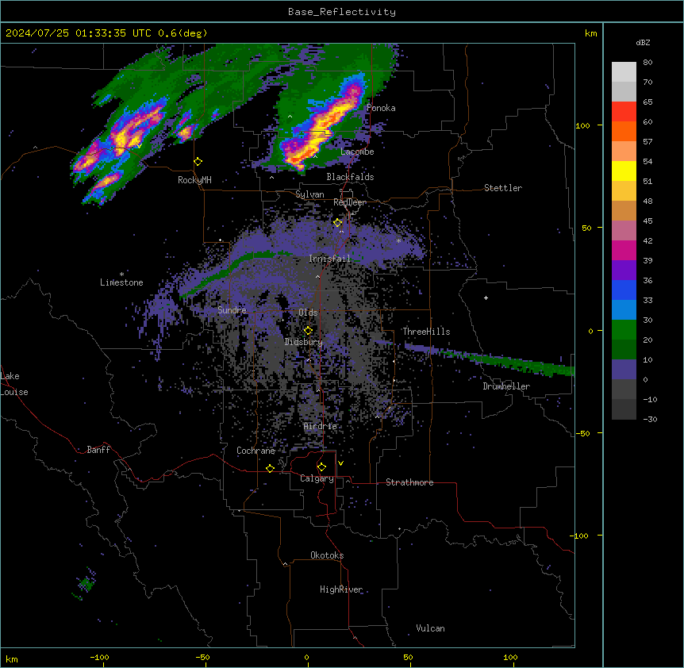The width and height of the screenshot is (684, 668).
Task: Click the RockyMH city label
Action: (194, 180)
